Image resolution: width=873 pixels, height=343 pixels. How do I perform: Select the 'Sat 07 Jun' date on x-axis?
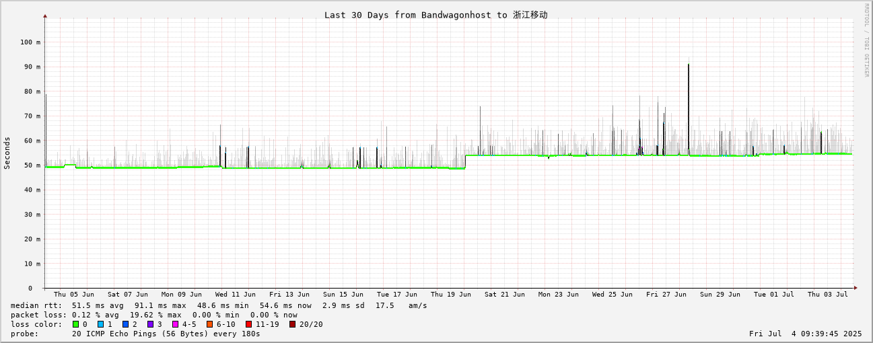(x=128, y=295)
